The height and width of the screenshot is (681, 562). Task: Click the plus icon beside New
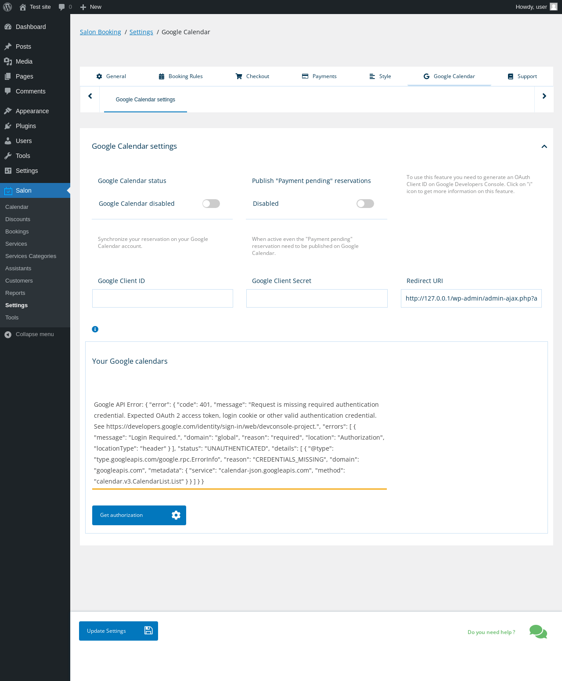point(83,7)
